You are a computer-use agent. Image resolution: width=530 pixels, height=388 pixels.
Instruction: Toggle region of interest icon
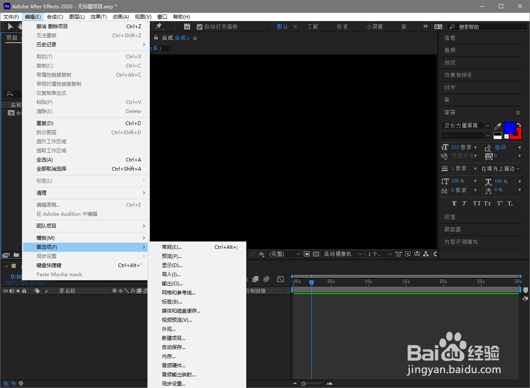click(x=307, y=254)
